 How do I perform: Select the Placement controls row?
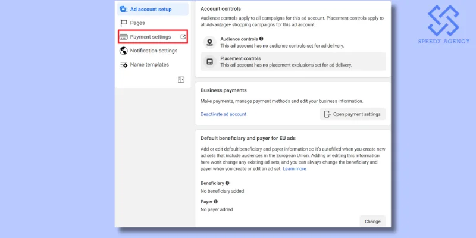coord(293,61)
